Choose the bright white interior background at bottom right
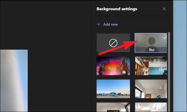The height and width of the screenshot is (112, 187). click(x=151, y=107)
